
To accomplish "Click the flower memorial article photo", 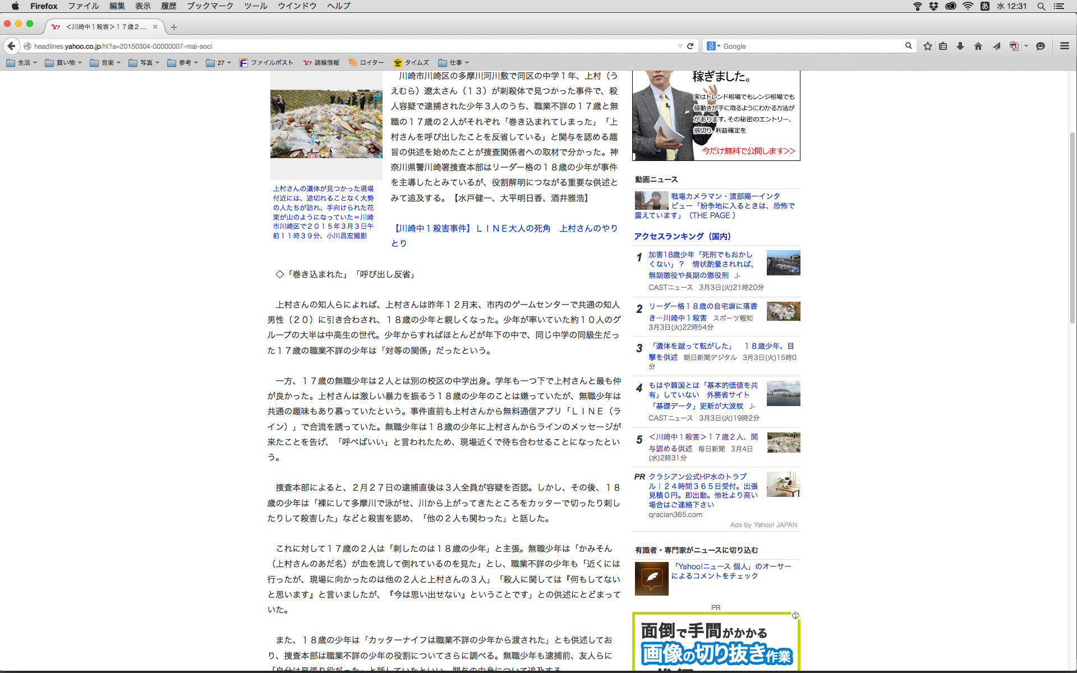I will [326, 124].
